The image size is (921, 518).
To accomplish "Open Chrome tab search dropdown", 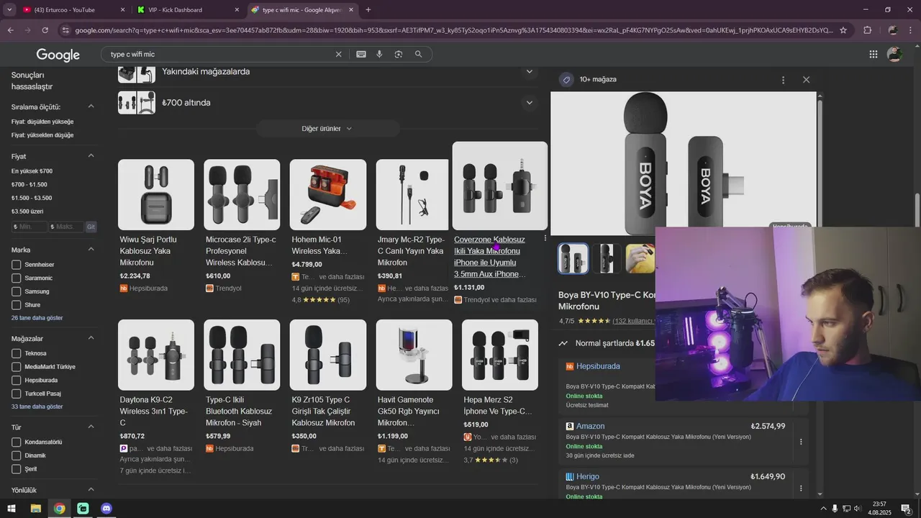I will tap(9, 10).
